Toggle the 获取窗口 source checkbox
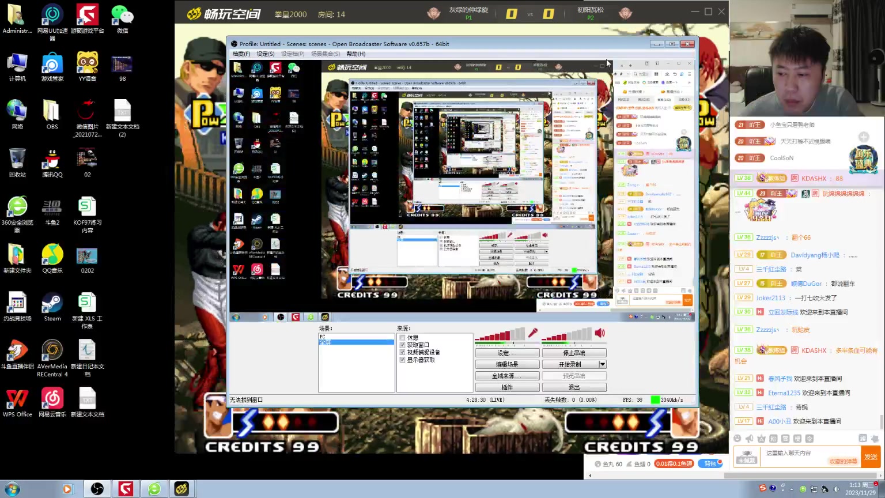The height and width of the screenshot is (498, 885). coord(402,345)
